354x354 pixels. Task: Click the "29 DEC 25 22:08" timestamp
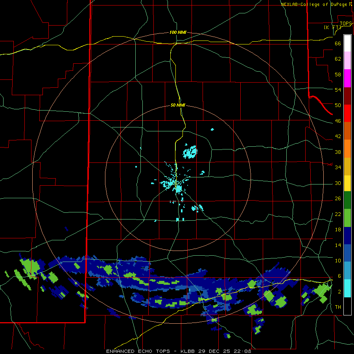tap(225, 351)
